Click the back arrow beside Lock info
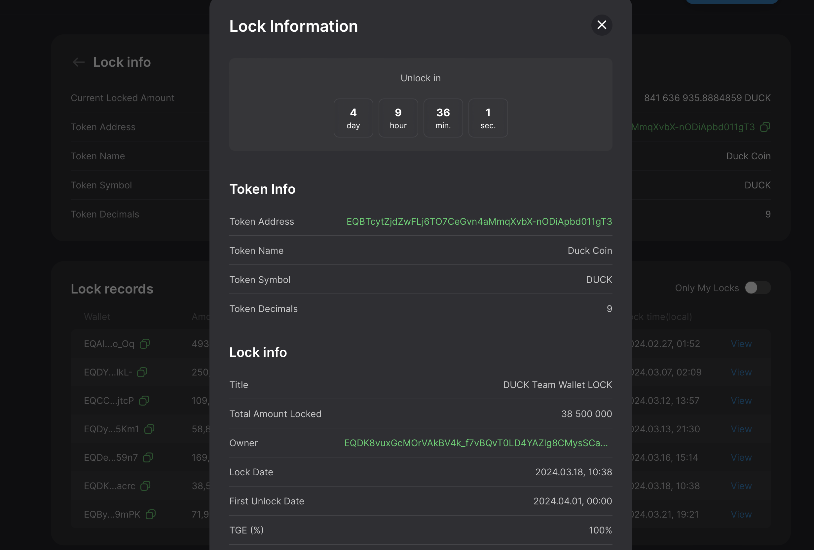This screenshot has height=550, width=814. click(x=78, y=62)
